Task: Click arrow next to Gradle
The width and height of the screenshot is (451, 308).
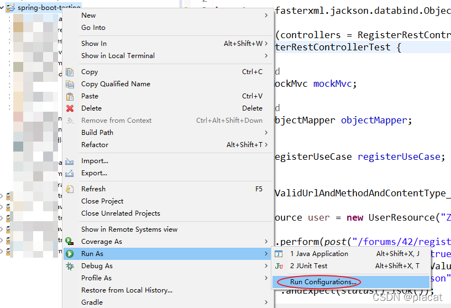Action: [266, 302]
